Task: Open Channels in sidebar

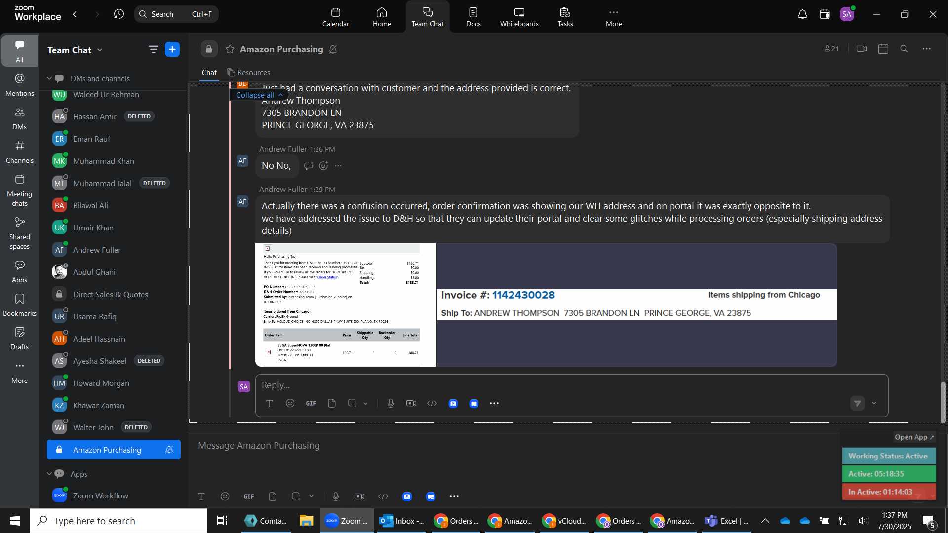Action: pyautogui.click(x=20, y=152)
